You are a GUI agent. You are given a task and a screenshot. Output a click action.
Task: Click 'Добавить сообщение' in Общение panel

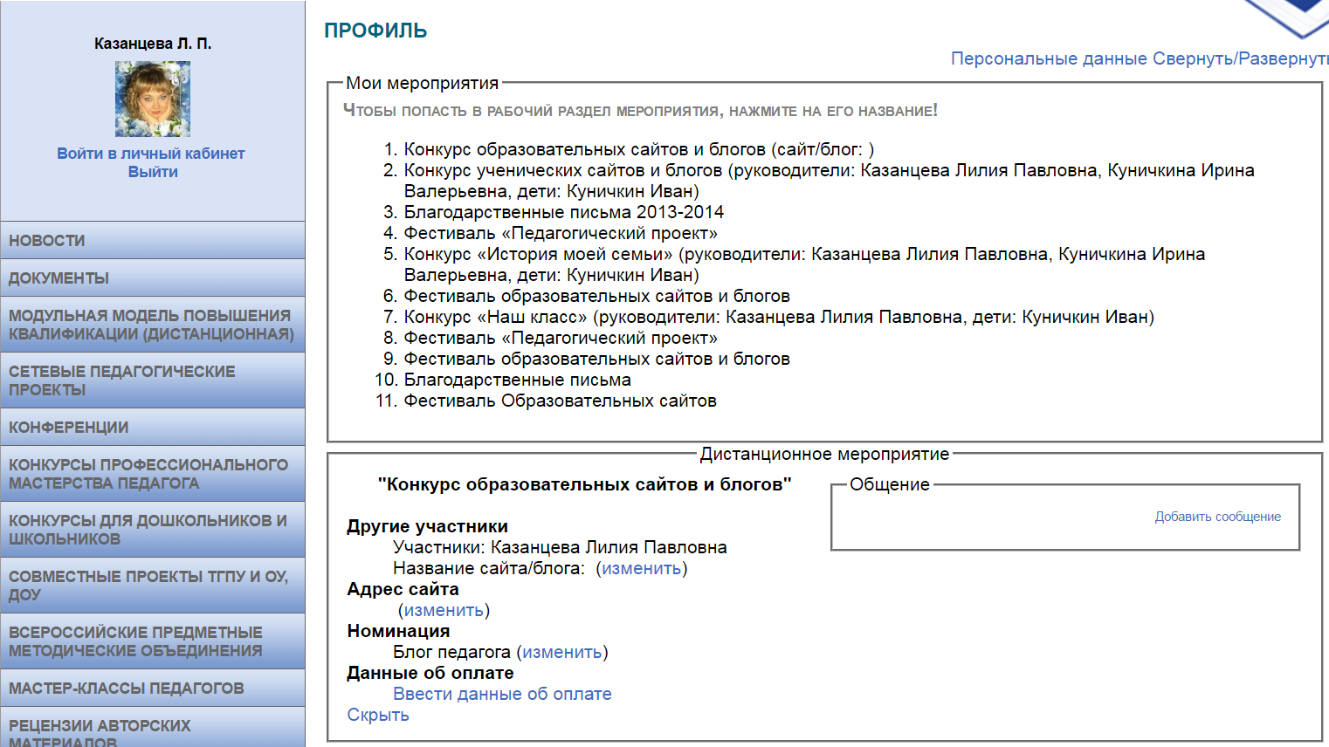pyautogui.click(x=1217, y=517)
